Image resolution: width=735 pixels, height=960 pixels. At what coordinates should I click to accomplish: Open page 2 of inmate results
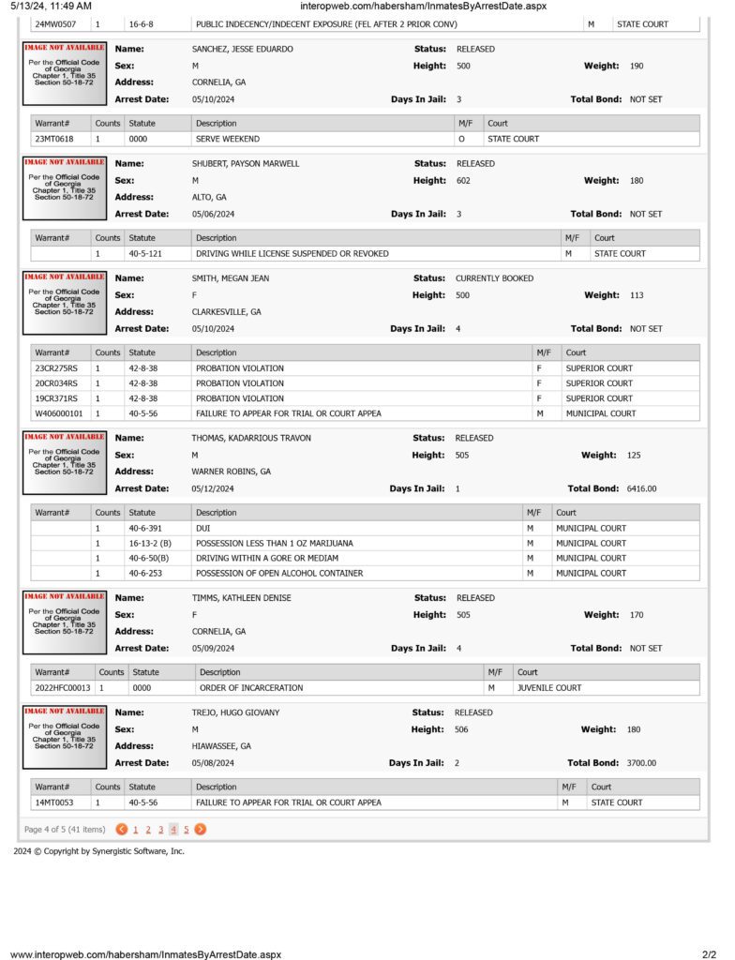148,830
